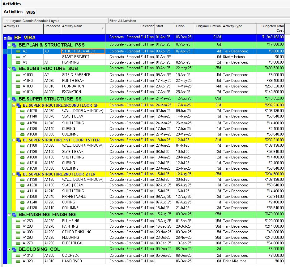Sort by the Start column header

pos(165,29)
